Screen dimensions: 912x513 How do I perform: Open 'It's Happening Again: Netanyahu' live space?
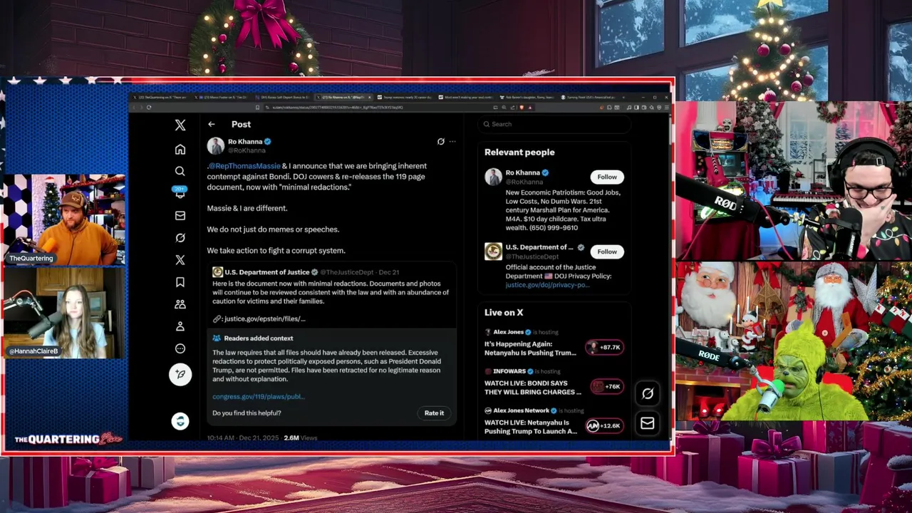click(x=530, y=348)
